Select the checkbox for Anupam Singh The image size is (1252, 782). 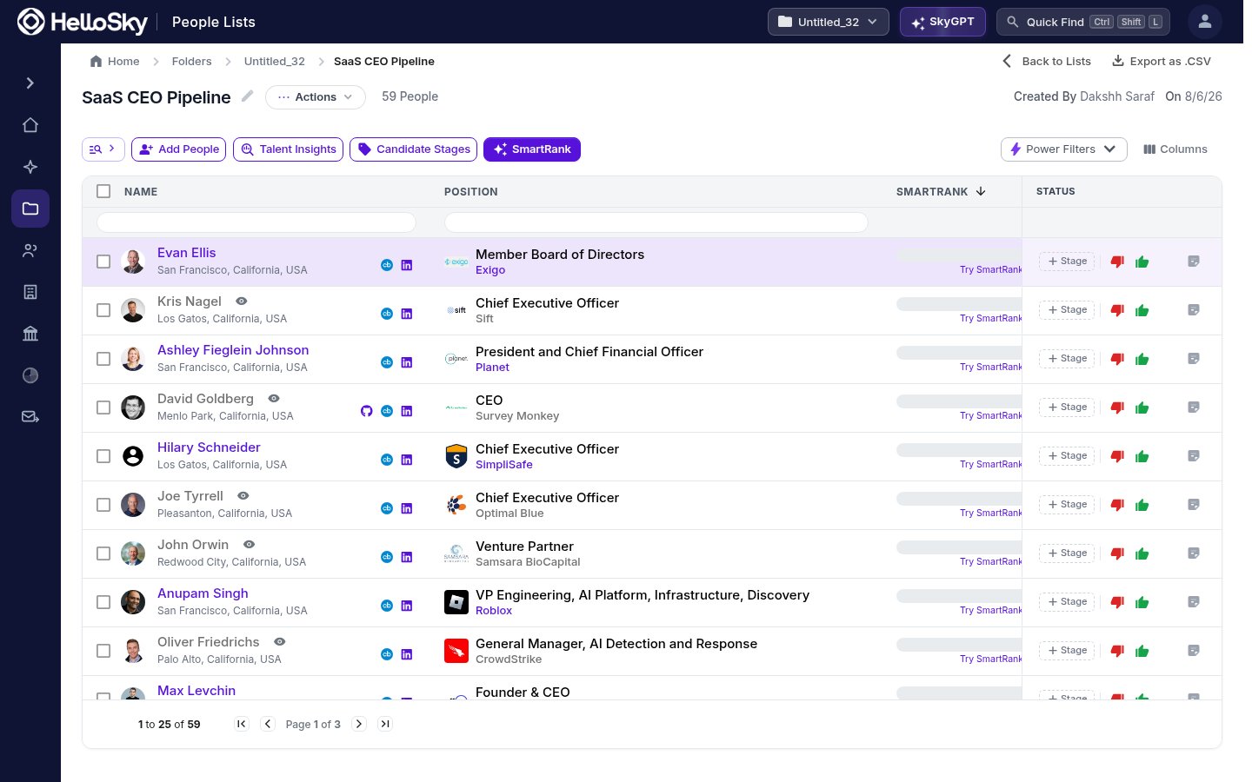[103, 602]
